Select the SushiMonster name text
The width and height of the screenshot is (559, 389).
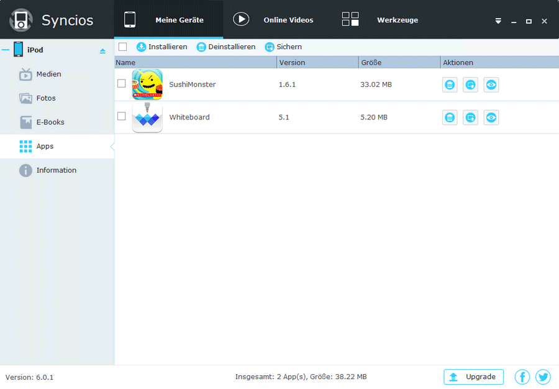pos(192,85)
